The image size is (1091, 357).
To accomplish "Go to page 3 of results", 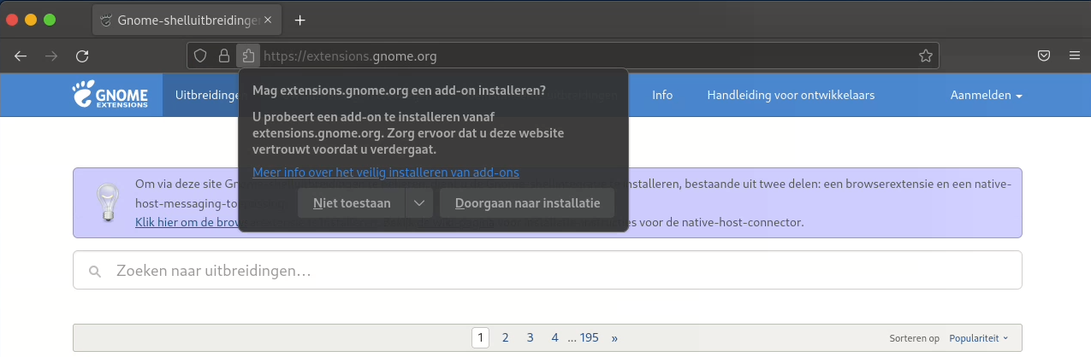I will [x=531, y=337].
